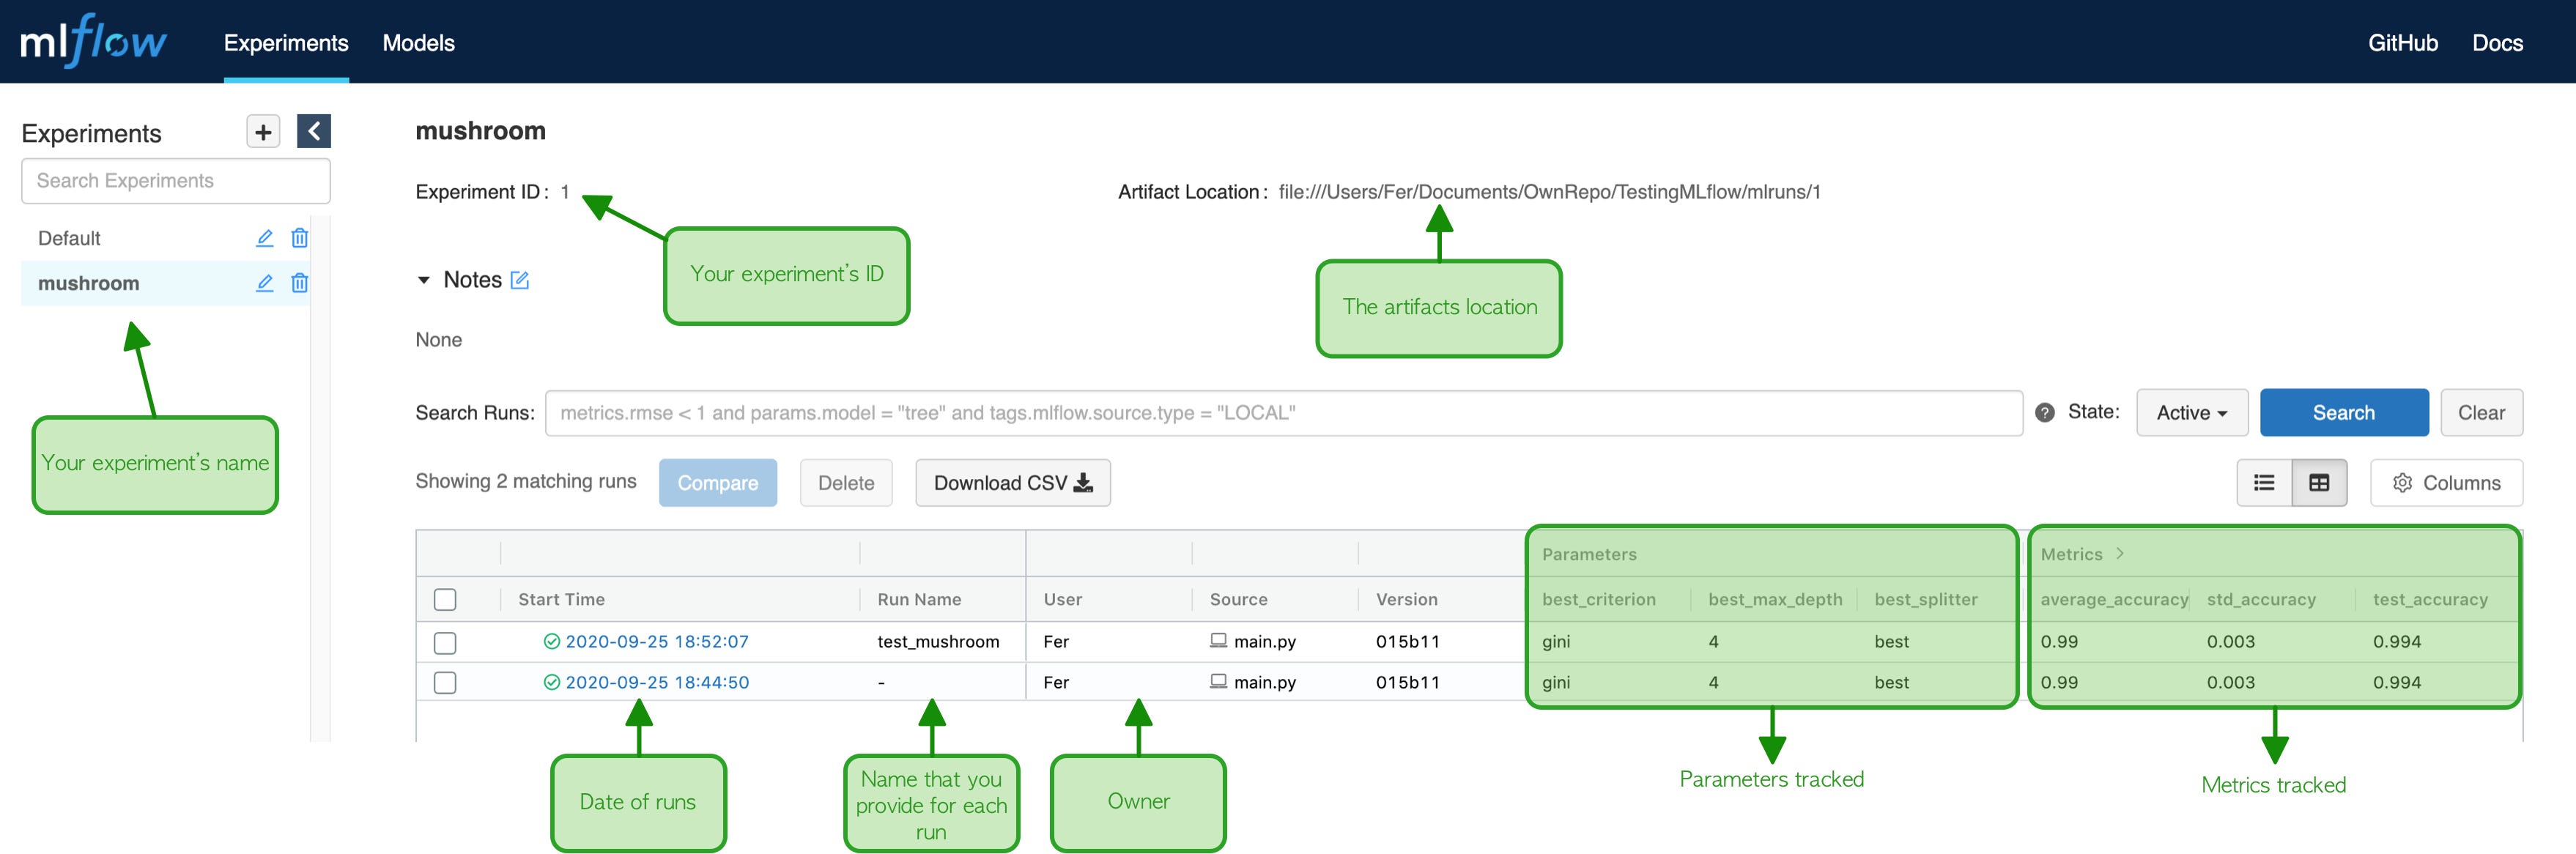Viewport: 2576px width, 854px height.
Task: Open the Columns settings
Action: tap(2446, 482)
